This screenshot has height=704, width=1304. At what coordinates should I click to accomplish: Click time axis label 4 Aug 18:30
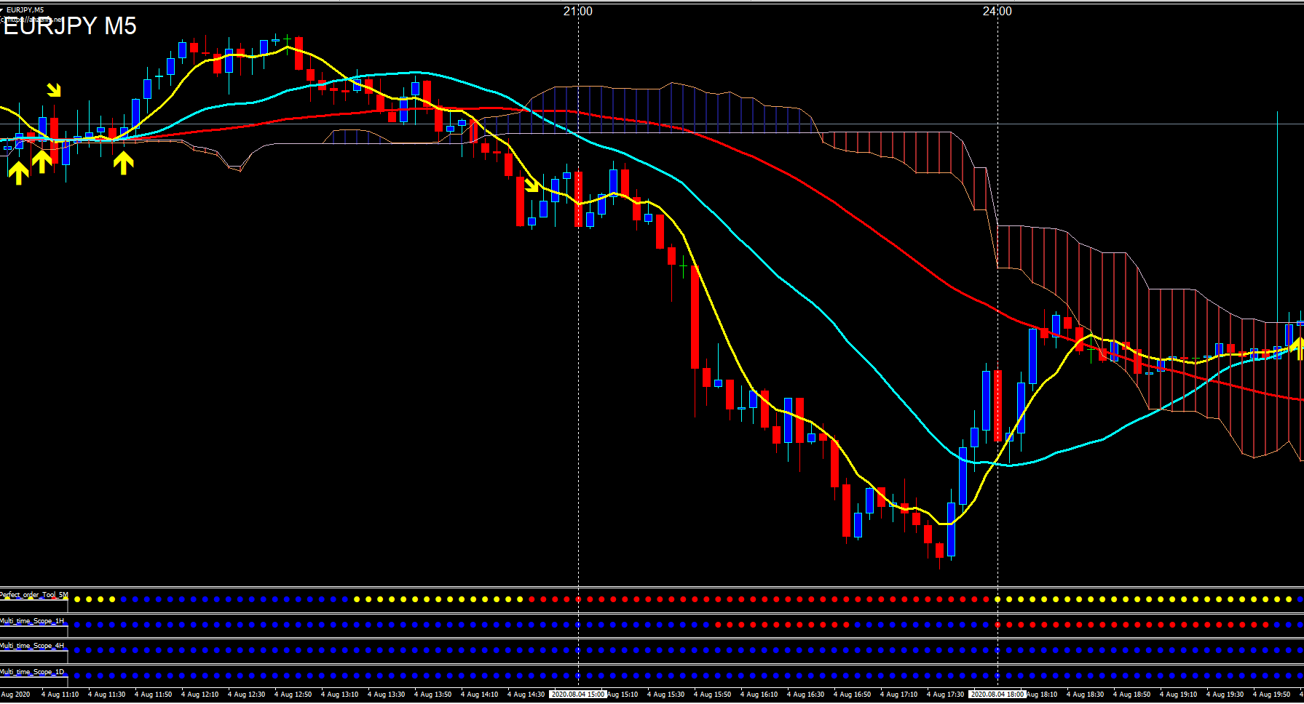1085,695
